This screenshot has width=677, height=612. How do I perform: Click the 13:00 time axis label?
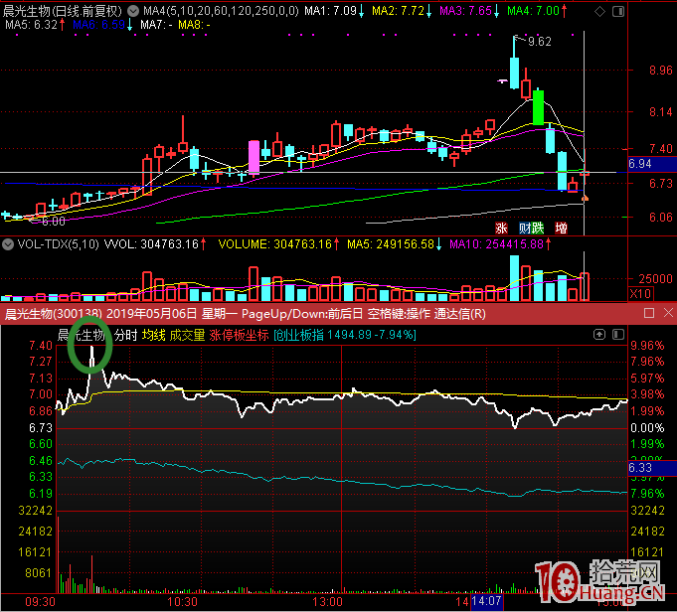327,602
